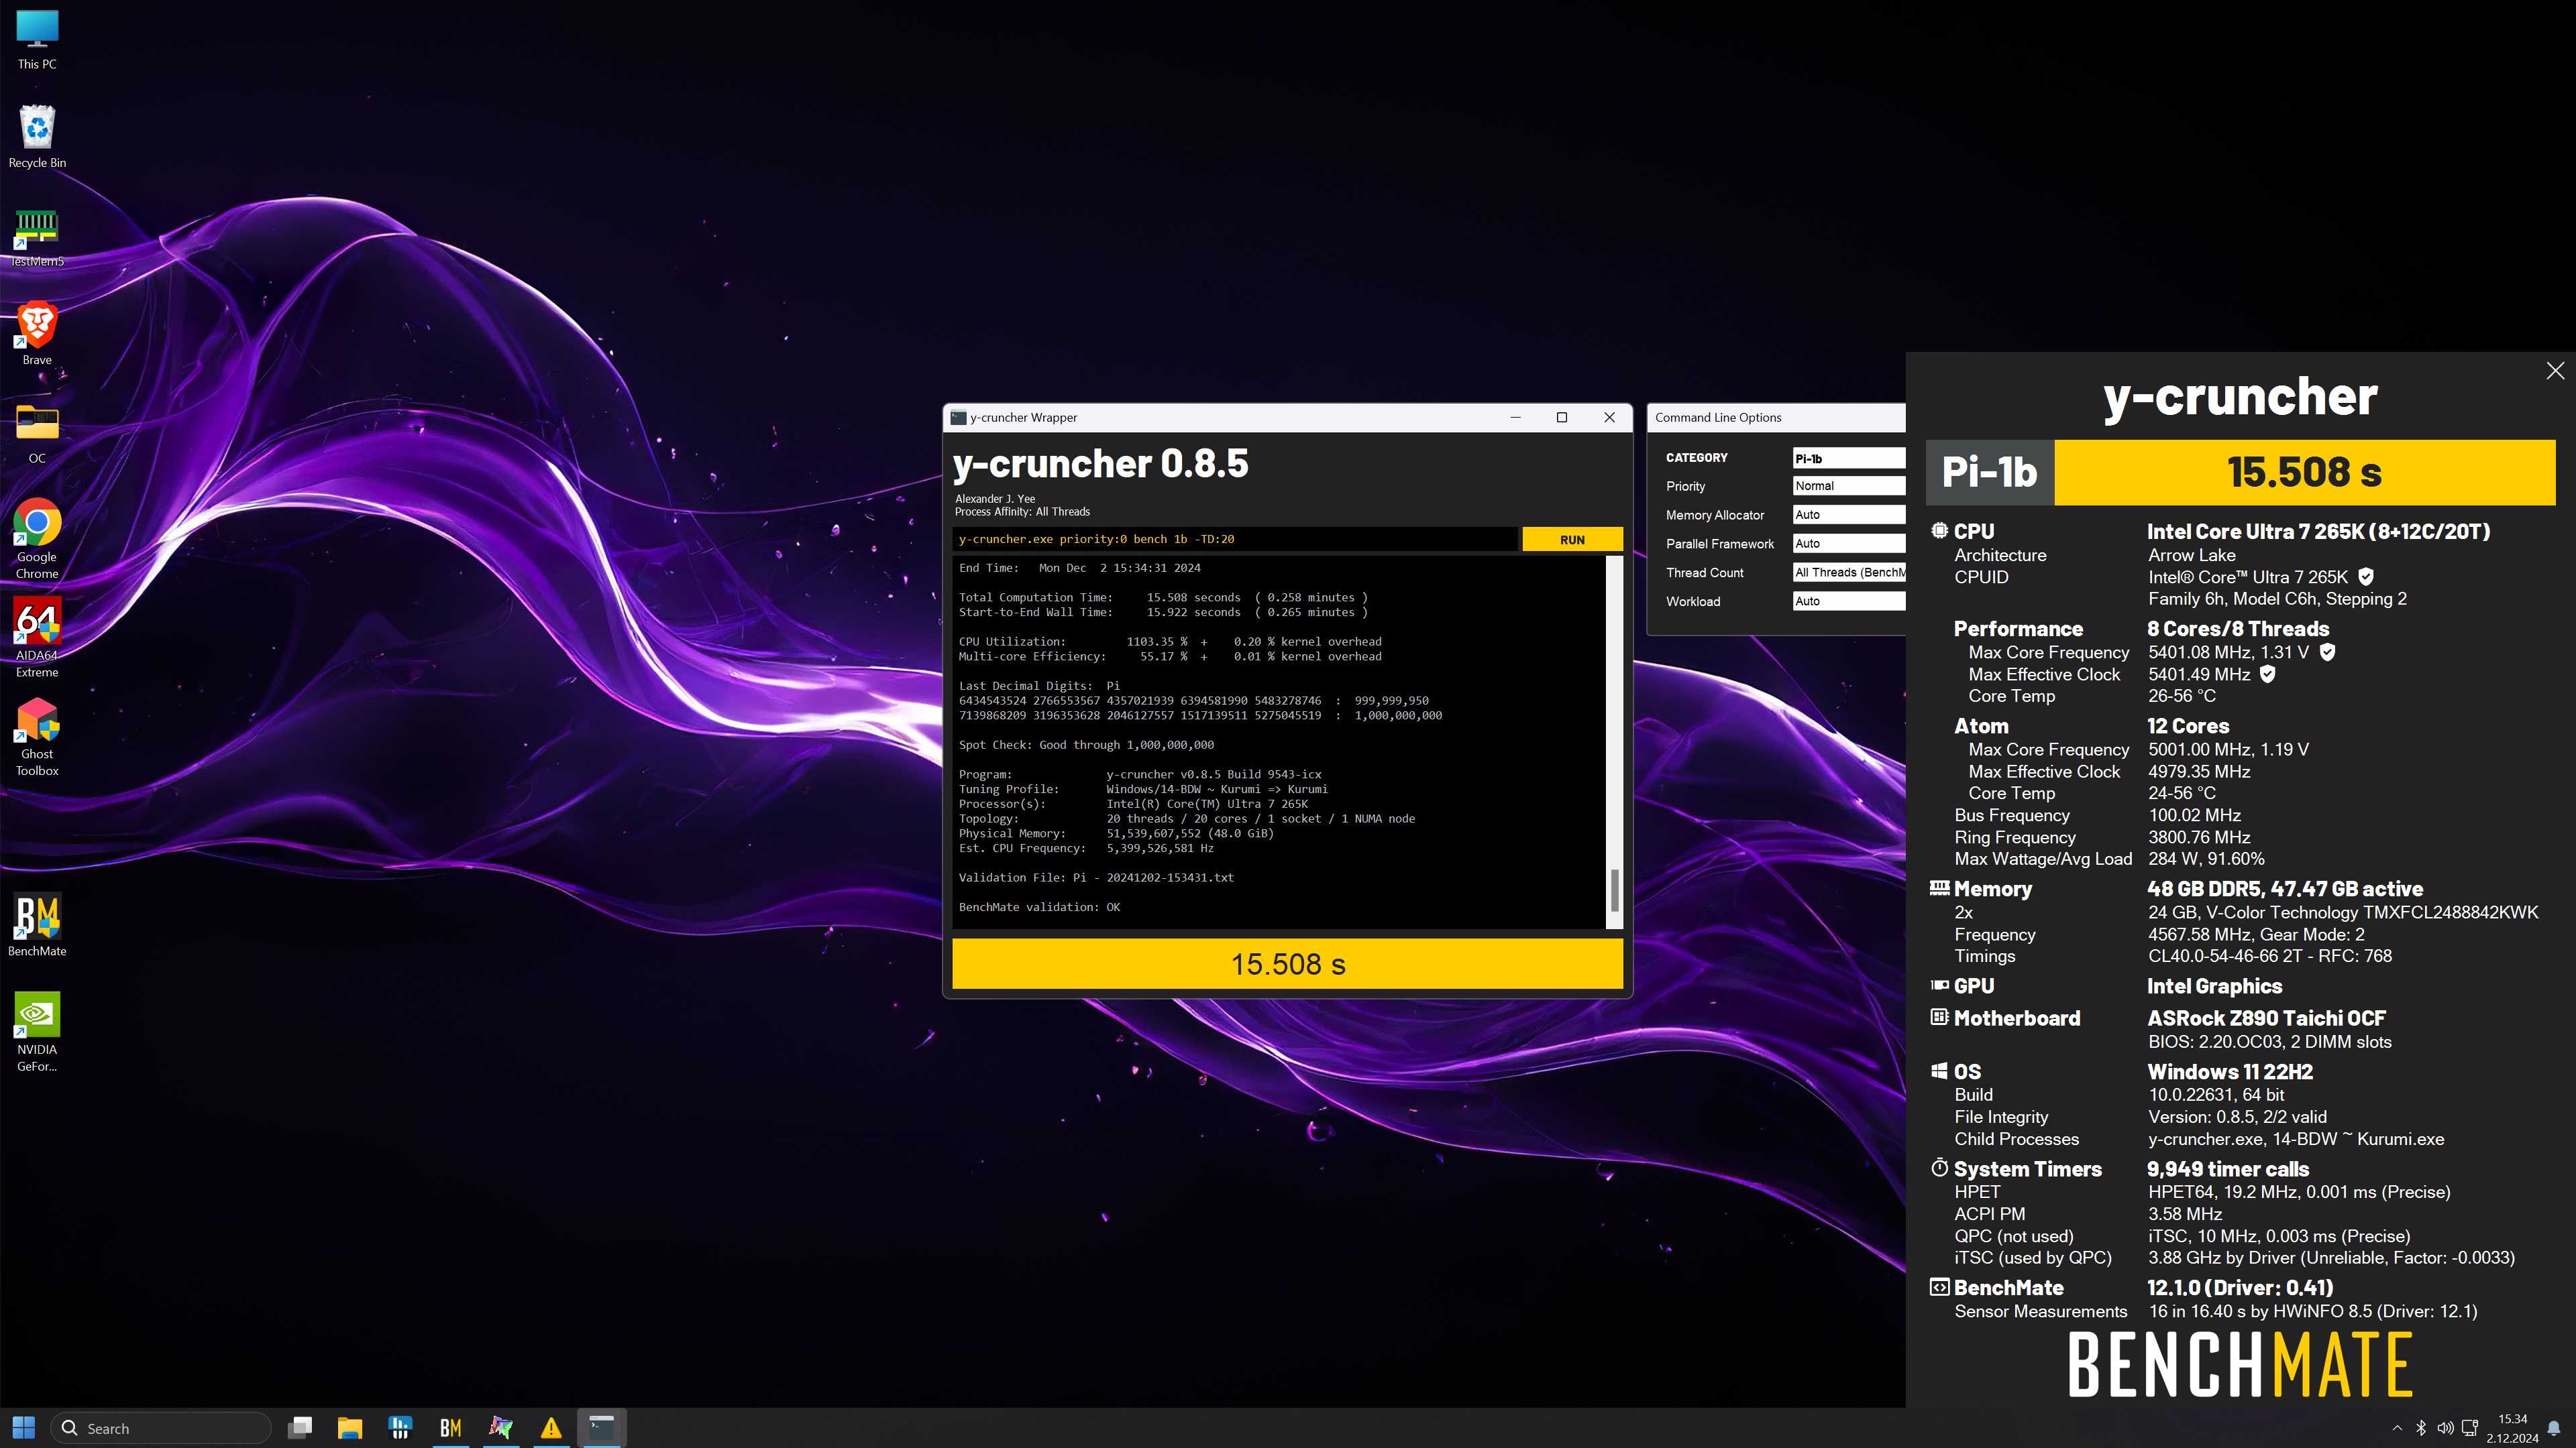This screenshot has height=1448, width=2576.
Task: Close the BenchMate result panel
Action: [2555, 371]
